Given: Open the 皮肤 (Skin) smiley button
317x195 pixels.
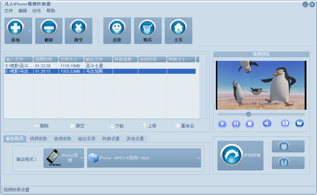Looking at the screenshot, I should (117, 31).
